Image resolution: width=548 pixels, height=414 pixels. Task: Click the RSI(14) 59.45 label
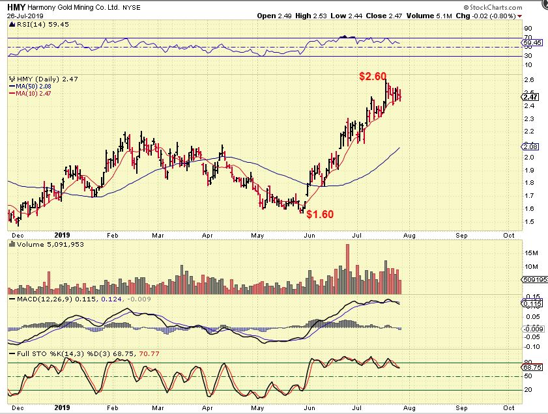click(x=43, y=25)
